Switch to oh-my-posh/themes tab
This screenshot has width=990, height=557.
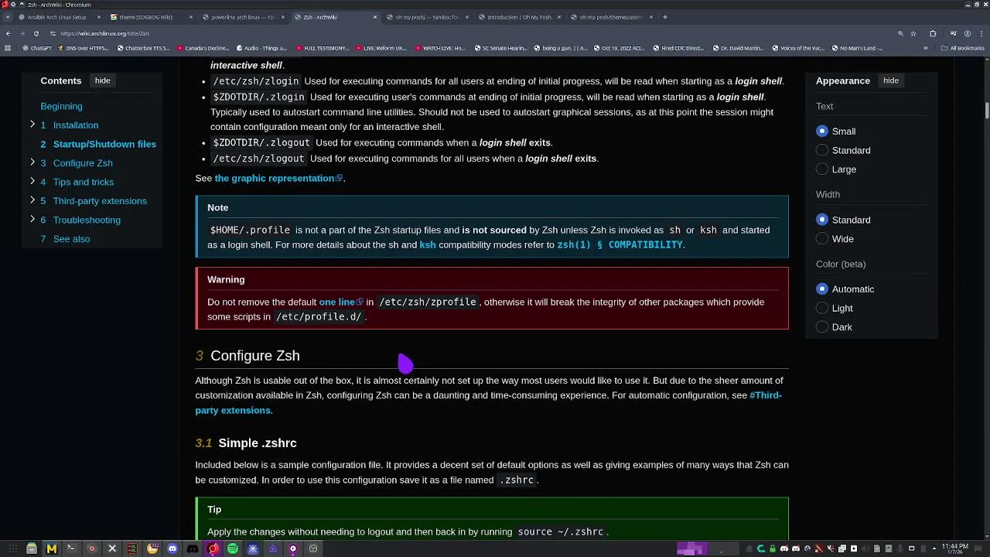(611, 17)
